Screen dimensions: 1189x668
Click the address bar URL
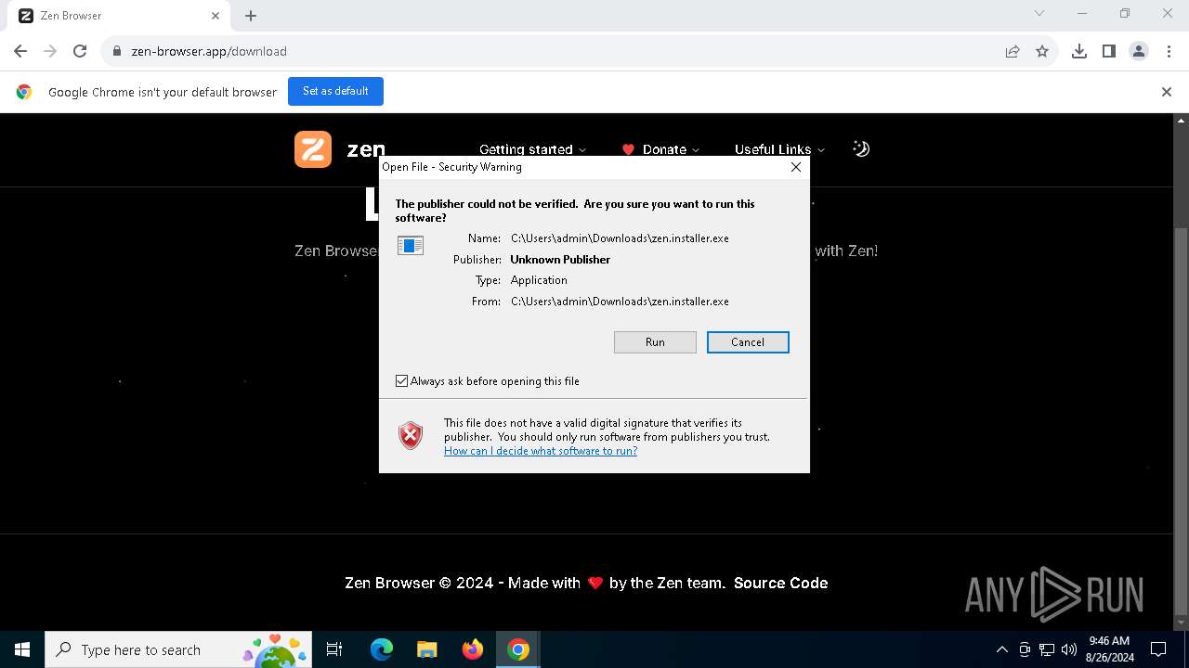click(209, 51)
